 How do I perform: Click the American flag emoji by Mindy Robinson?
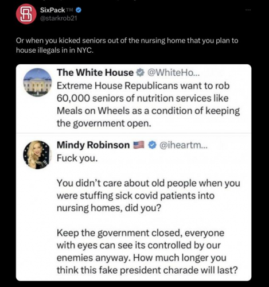click(x=139, y=145)
